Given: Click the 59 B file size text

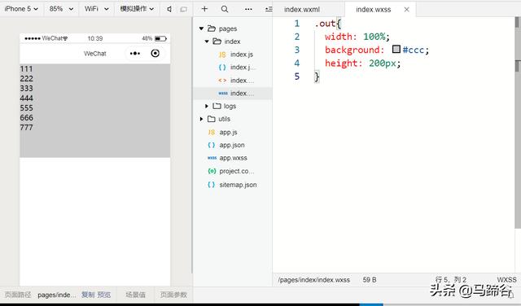Looking at the screenshot, I should pos(370,280).
